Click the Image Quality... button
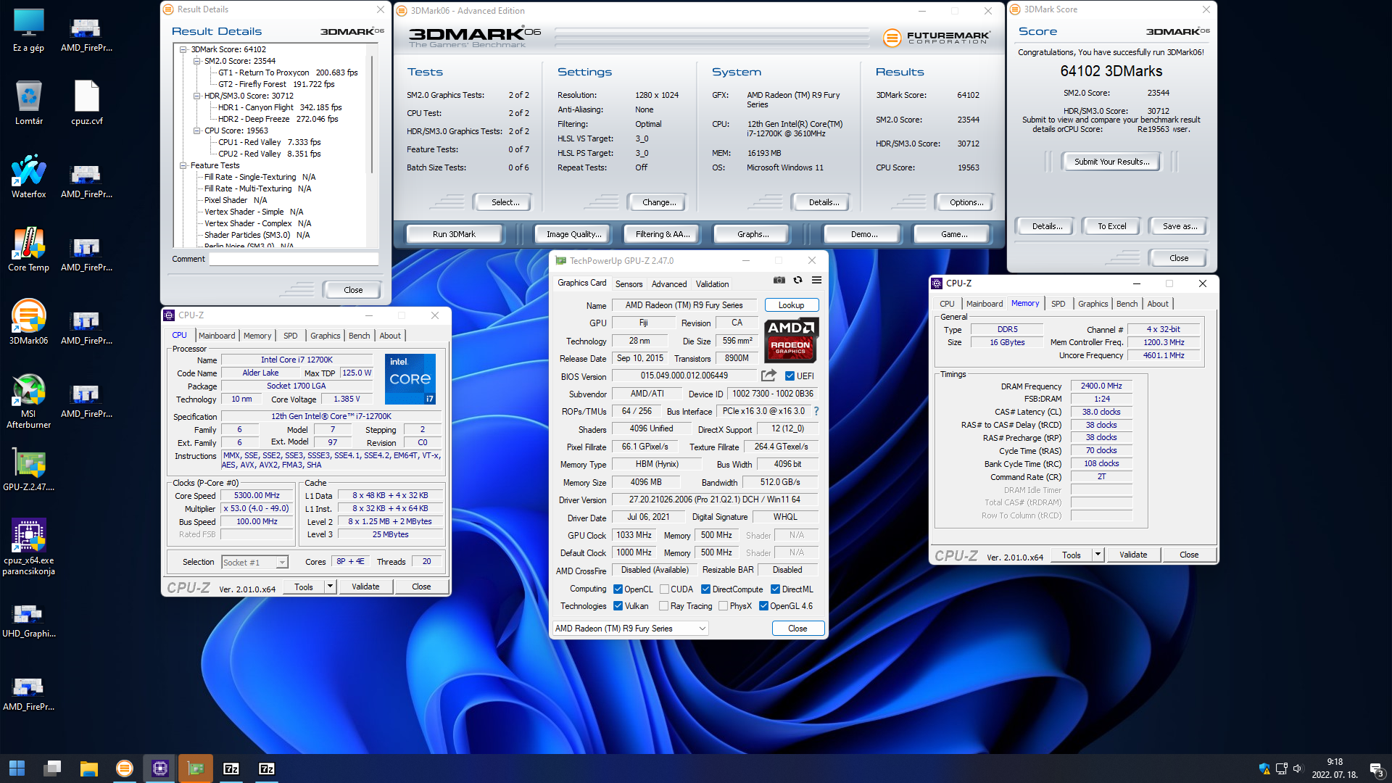The width and height of the screenshot is (1392, 783). pos(573,234)
